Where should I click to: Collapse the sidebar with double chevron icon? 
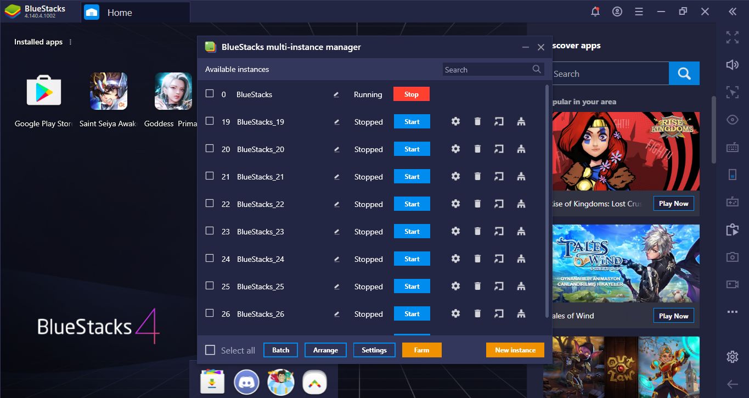tap(733, 12)
